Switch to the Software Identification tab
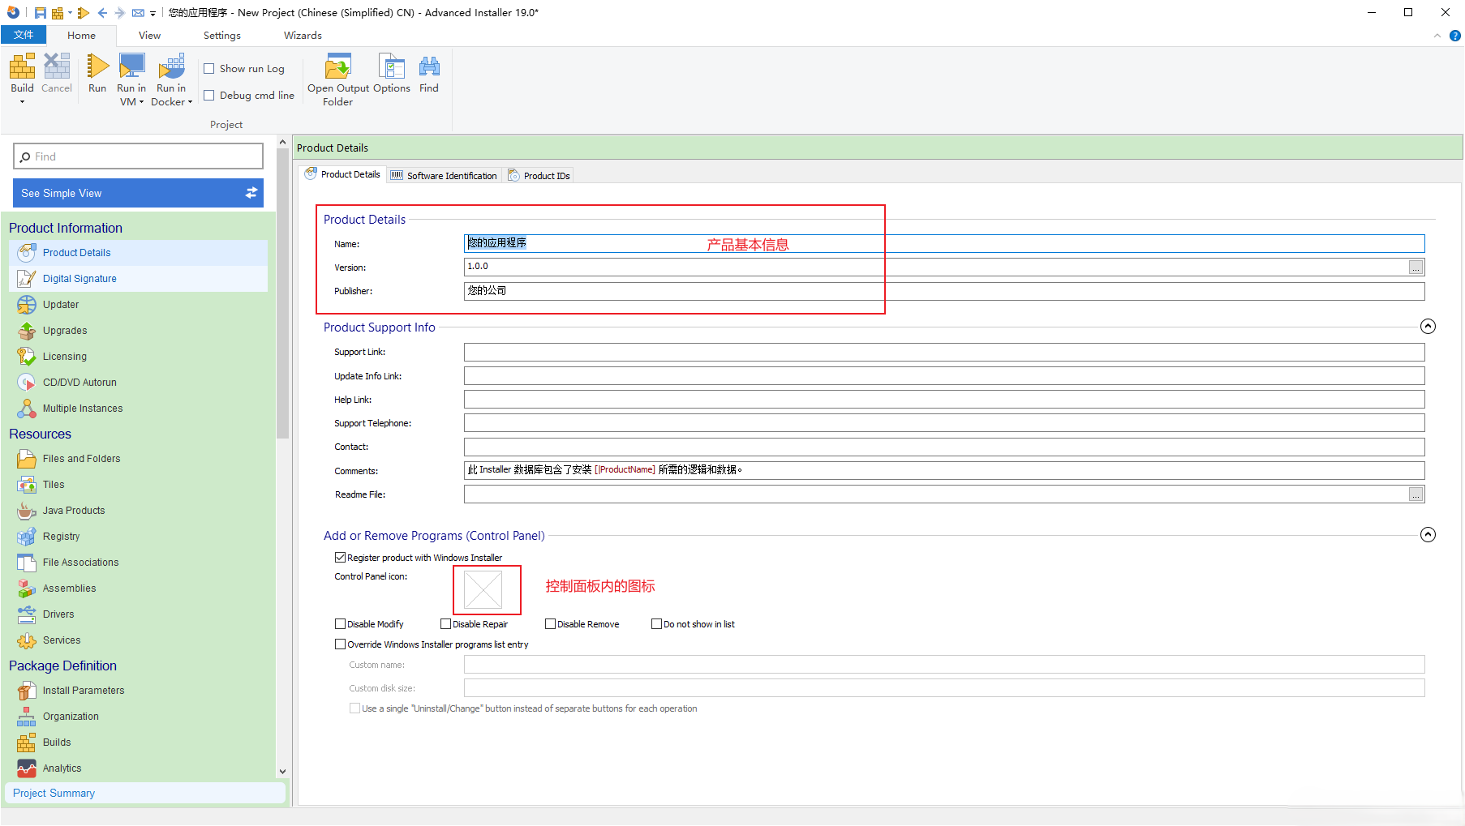The width and height of the screenshot is (1465, 826). coord(444,176)
